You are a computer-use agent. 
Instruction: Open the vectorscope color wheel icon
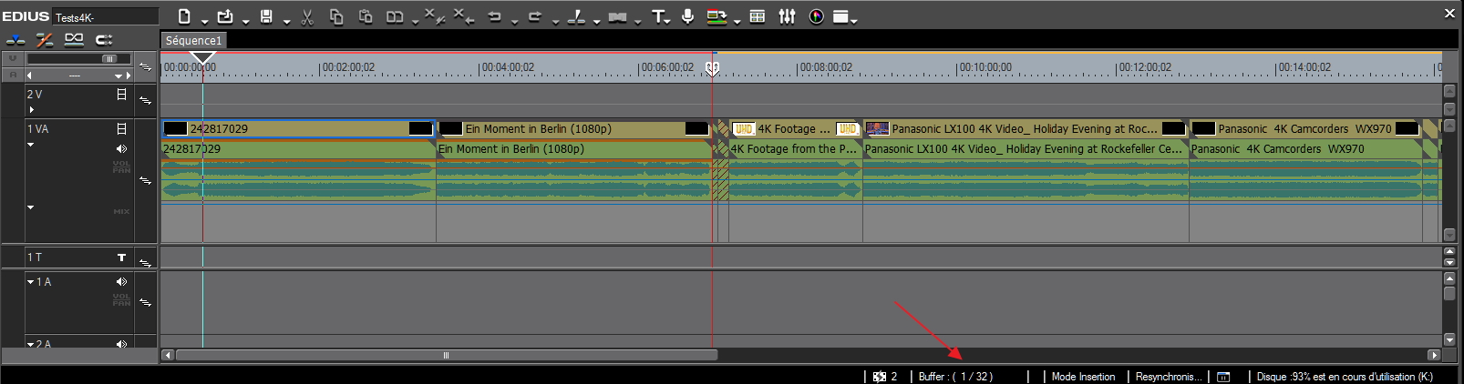coord(816,16)
